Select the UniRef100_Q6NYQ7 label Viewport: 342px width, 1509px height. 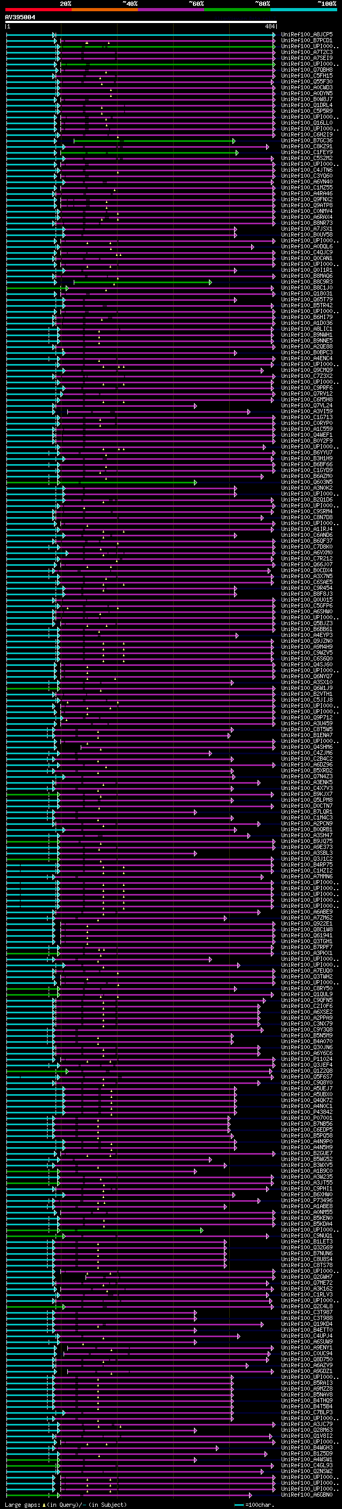[307, 677]
